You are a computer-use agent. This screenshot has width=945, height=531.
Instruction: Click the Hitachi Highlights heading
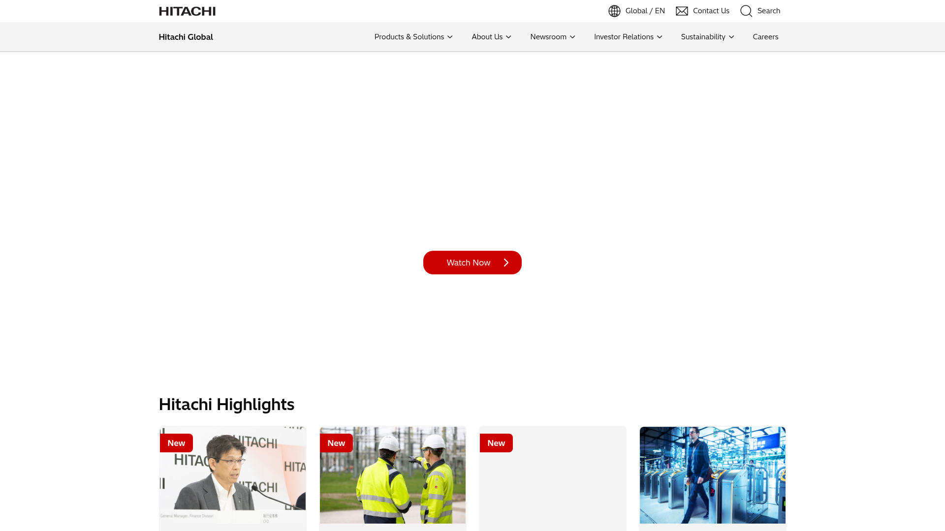click(226, 404)
